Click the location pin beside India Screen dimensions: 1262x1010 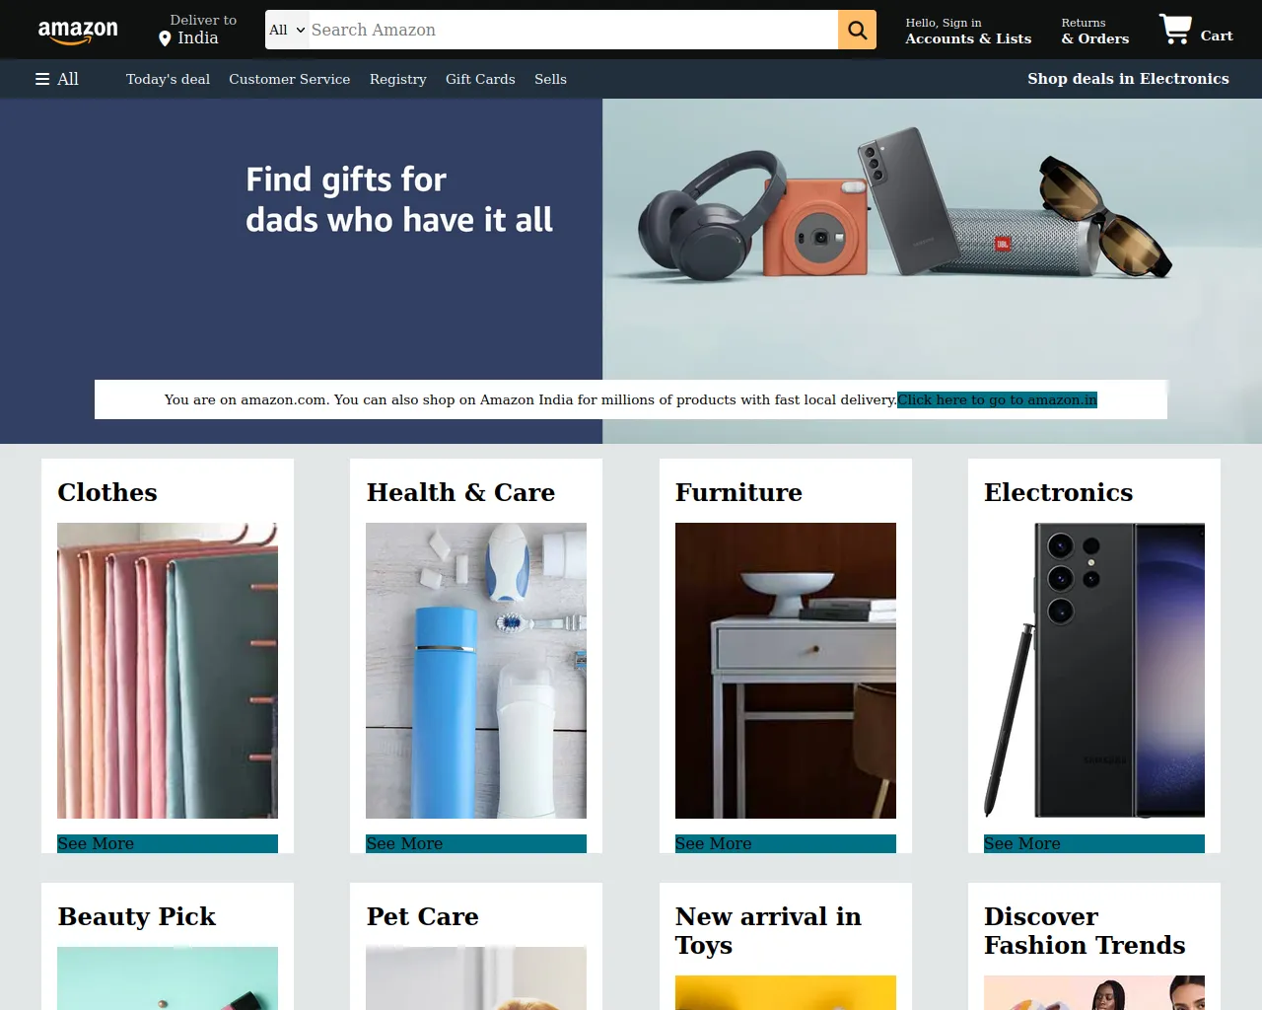coord(165,38)
